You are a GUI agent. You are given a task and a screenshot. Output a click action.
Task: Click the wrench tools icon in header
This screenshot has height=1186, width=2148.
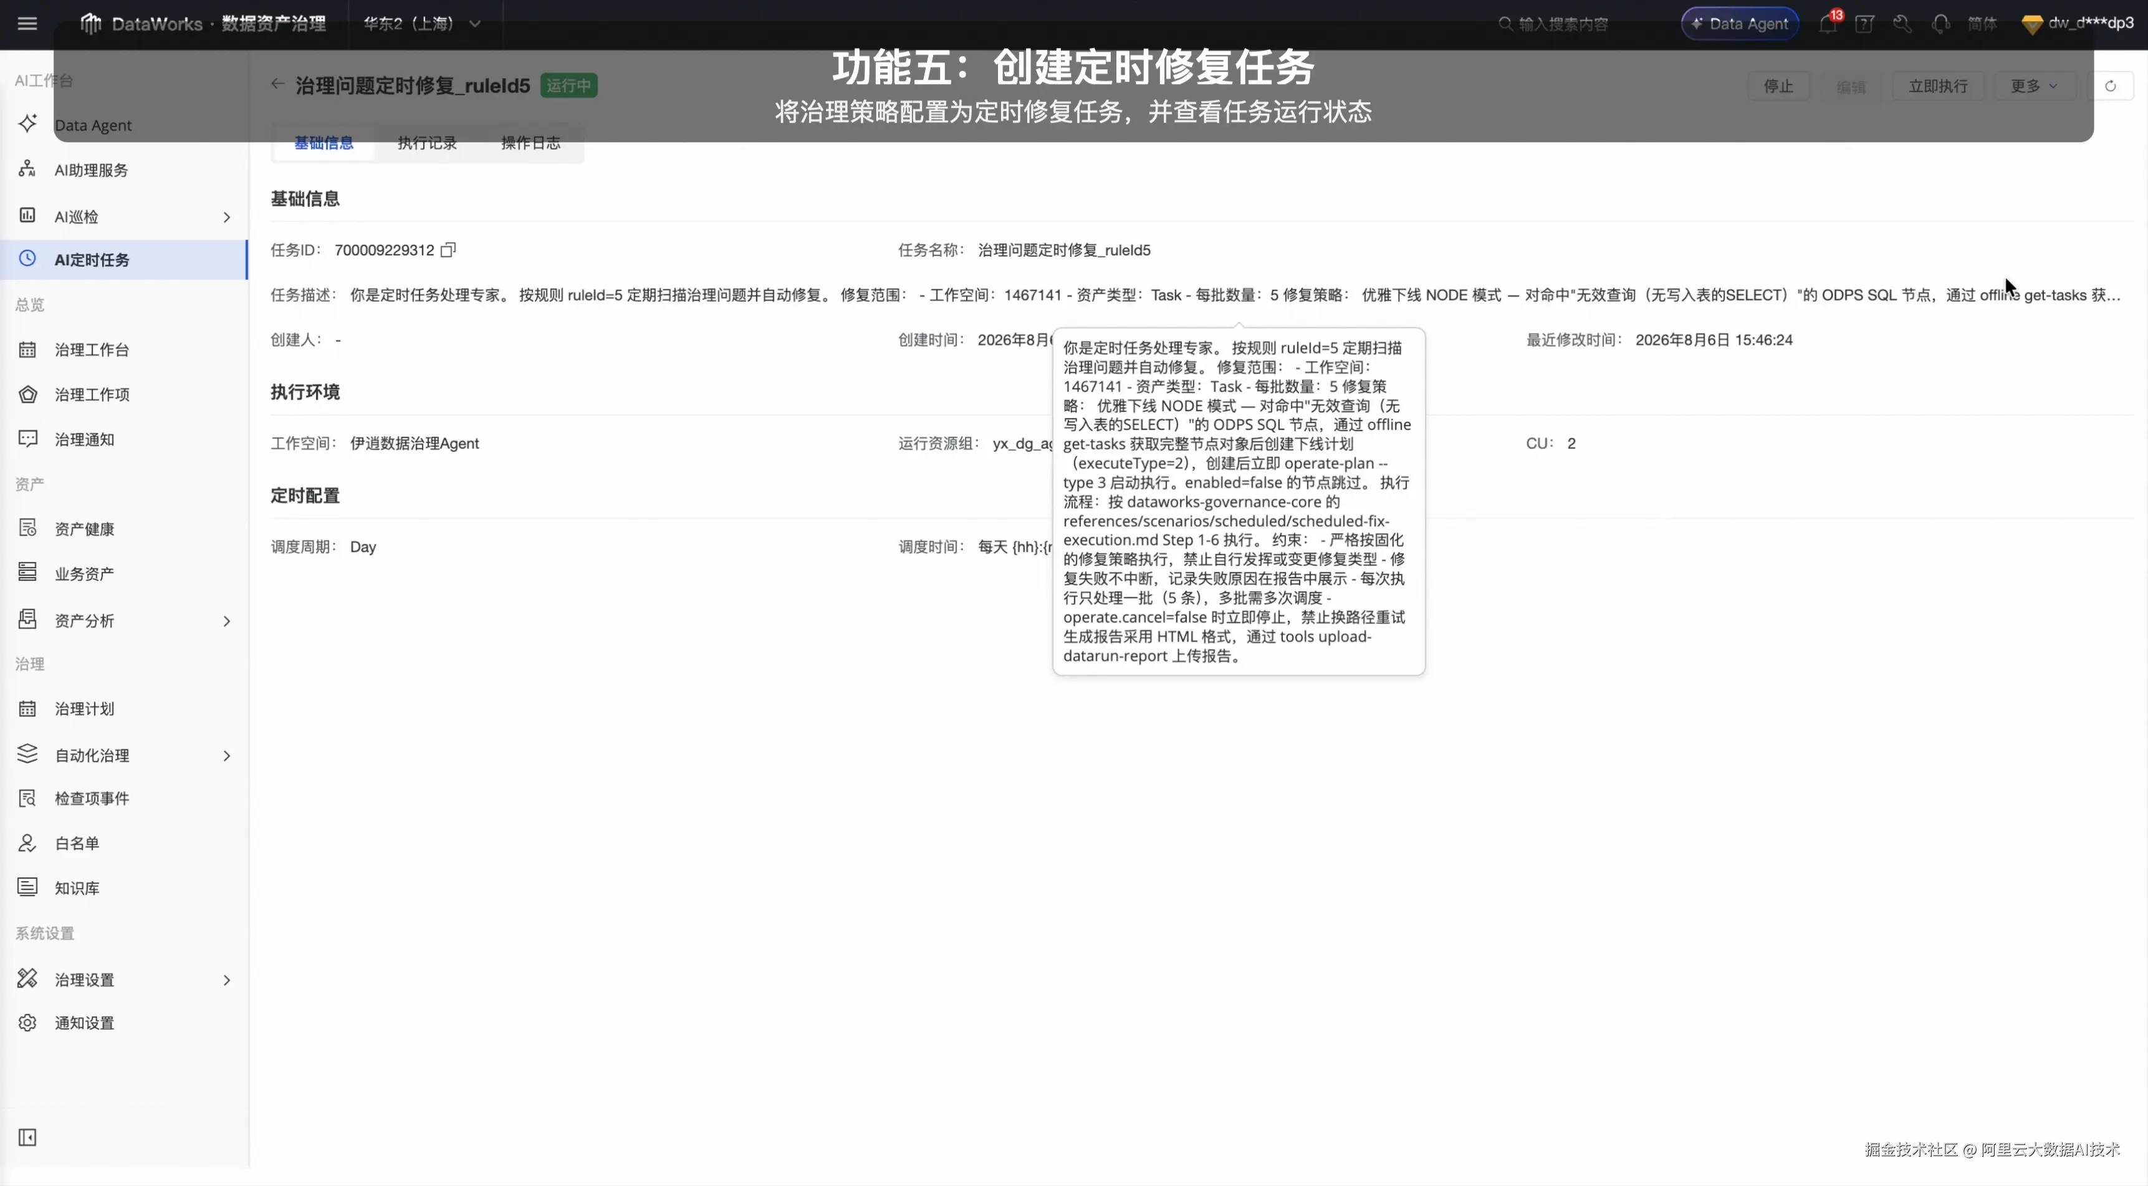click(1902, 23)
